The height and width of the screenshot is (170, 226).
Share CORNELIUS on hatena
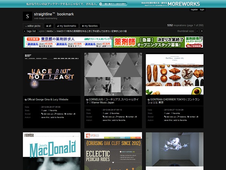coord(120,117)
